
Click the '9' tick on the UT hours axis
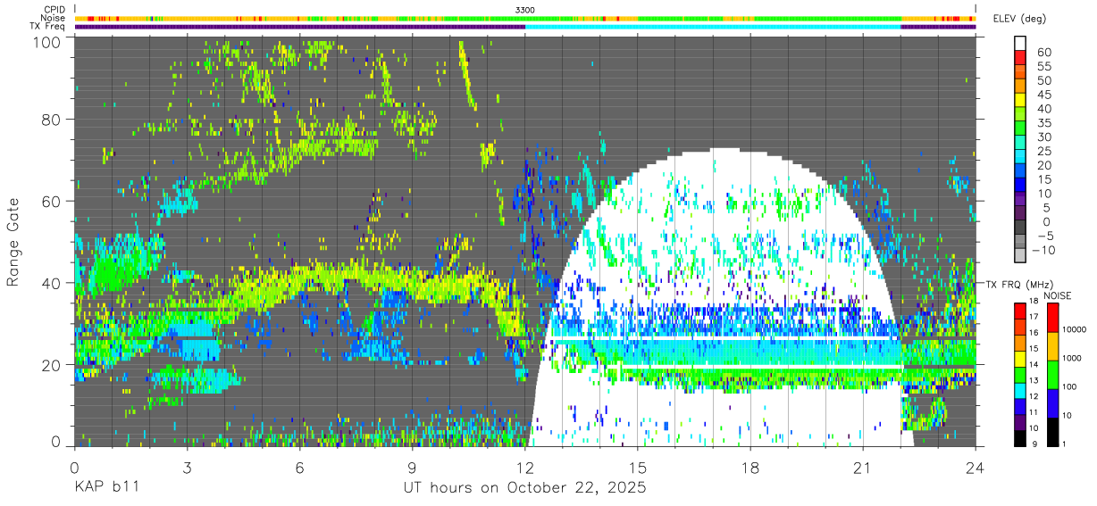click(412, 467)
